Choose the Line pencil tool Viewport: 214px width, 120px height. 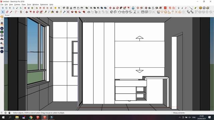click(x=11, y=12)
